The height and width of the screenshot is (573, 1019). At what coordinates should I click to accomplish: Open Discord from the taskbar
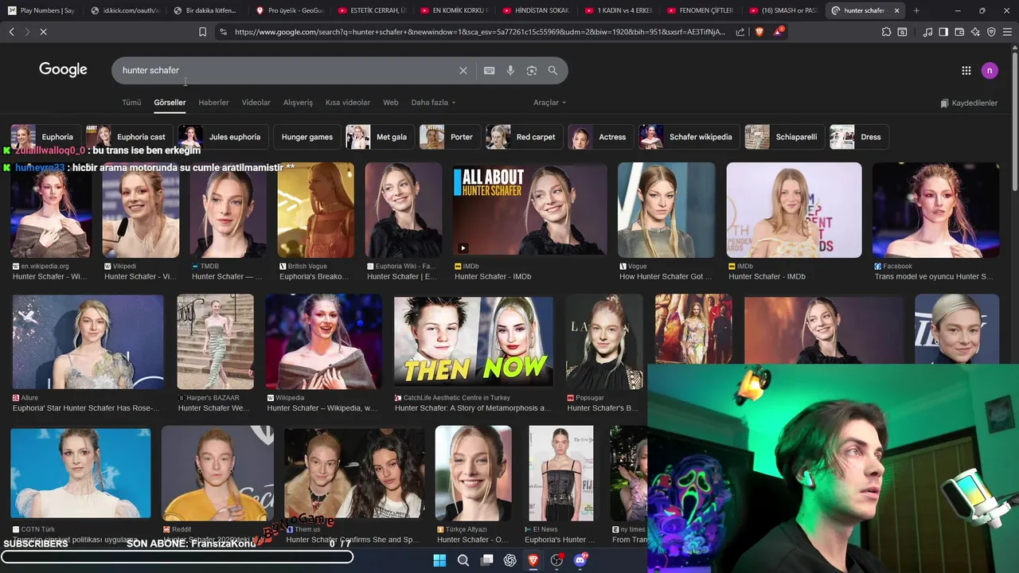pyautogui.click(x=580, y=560)
